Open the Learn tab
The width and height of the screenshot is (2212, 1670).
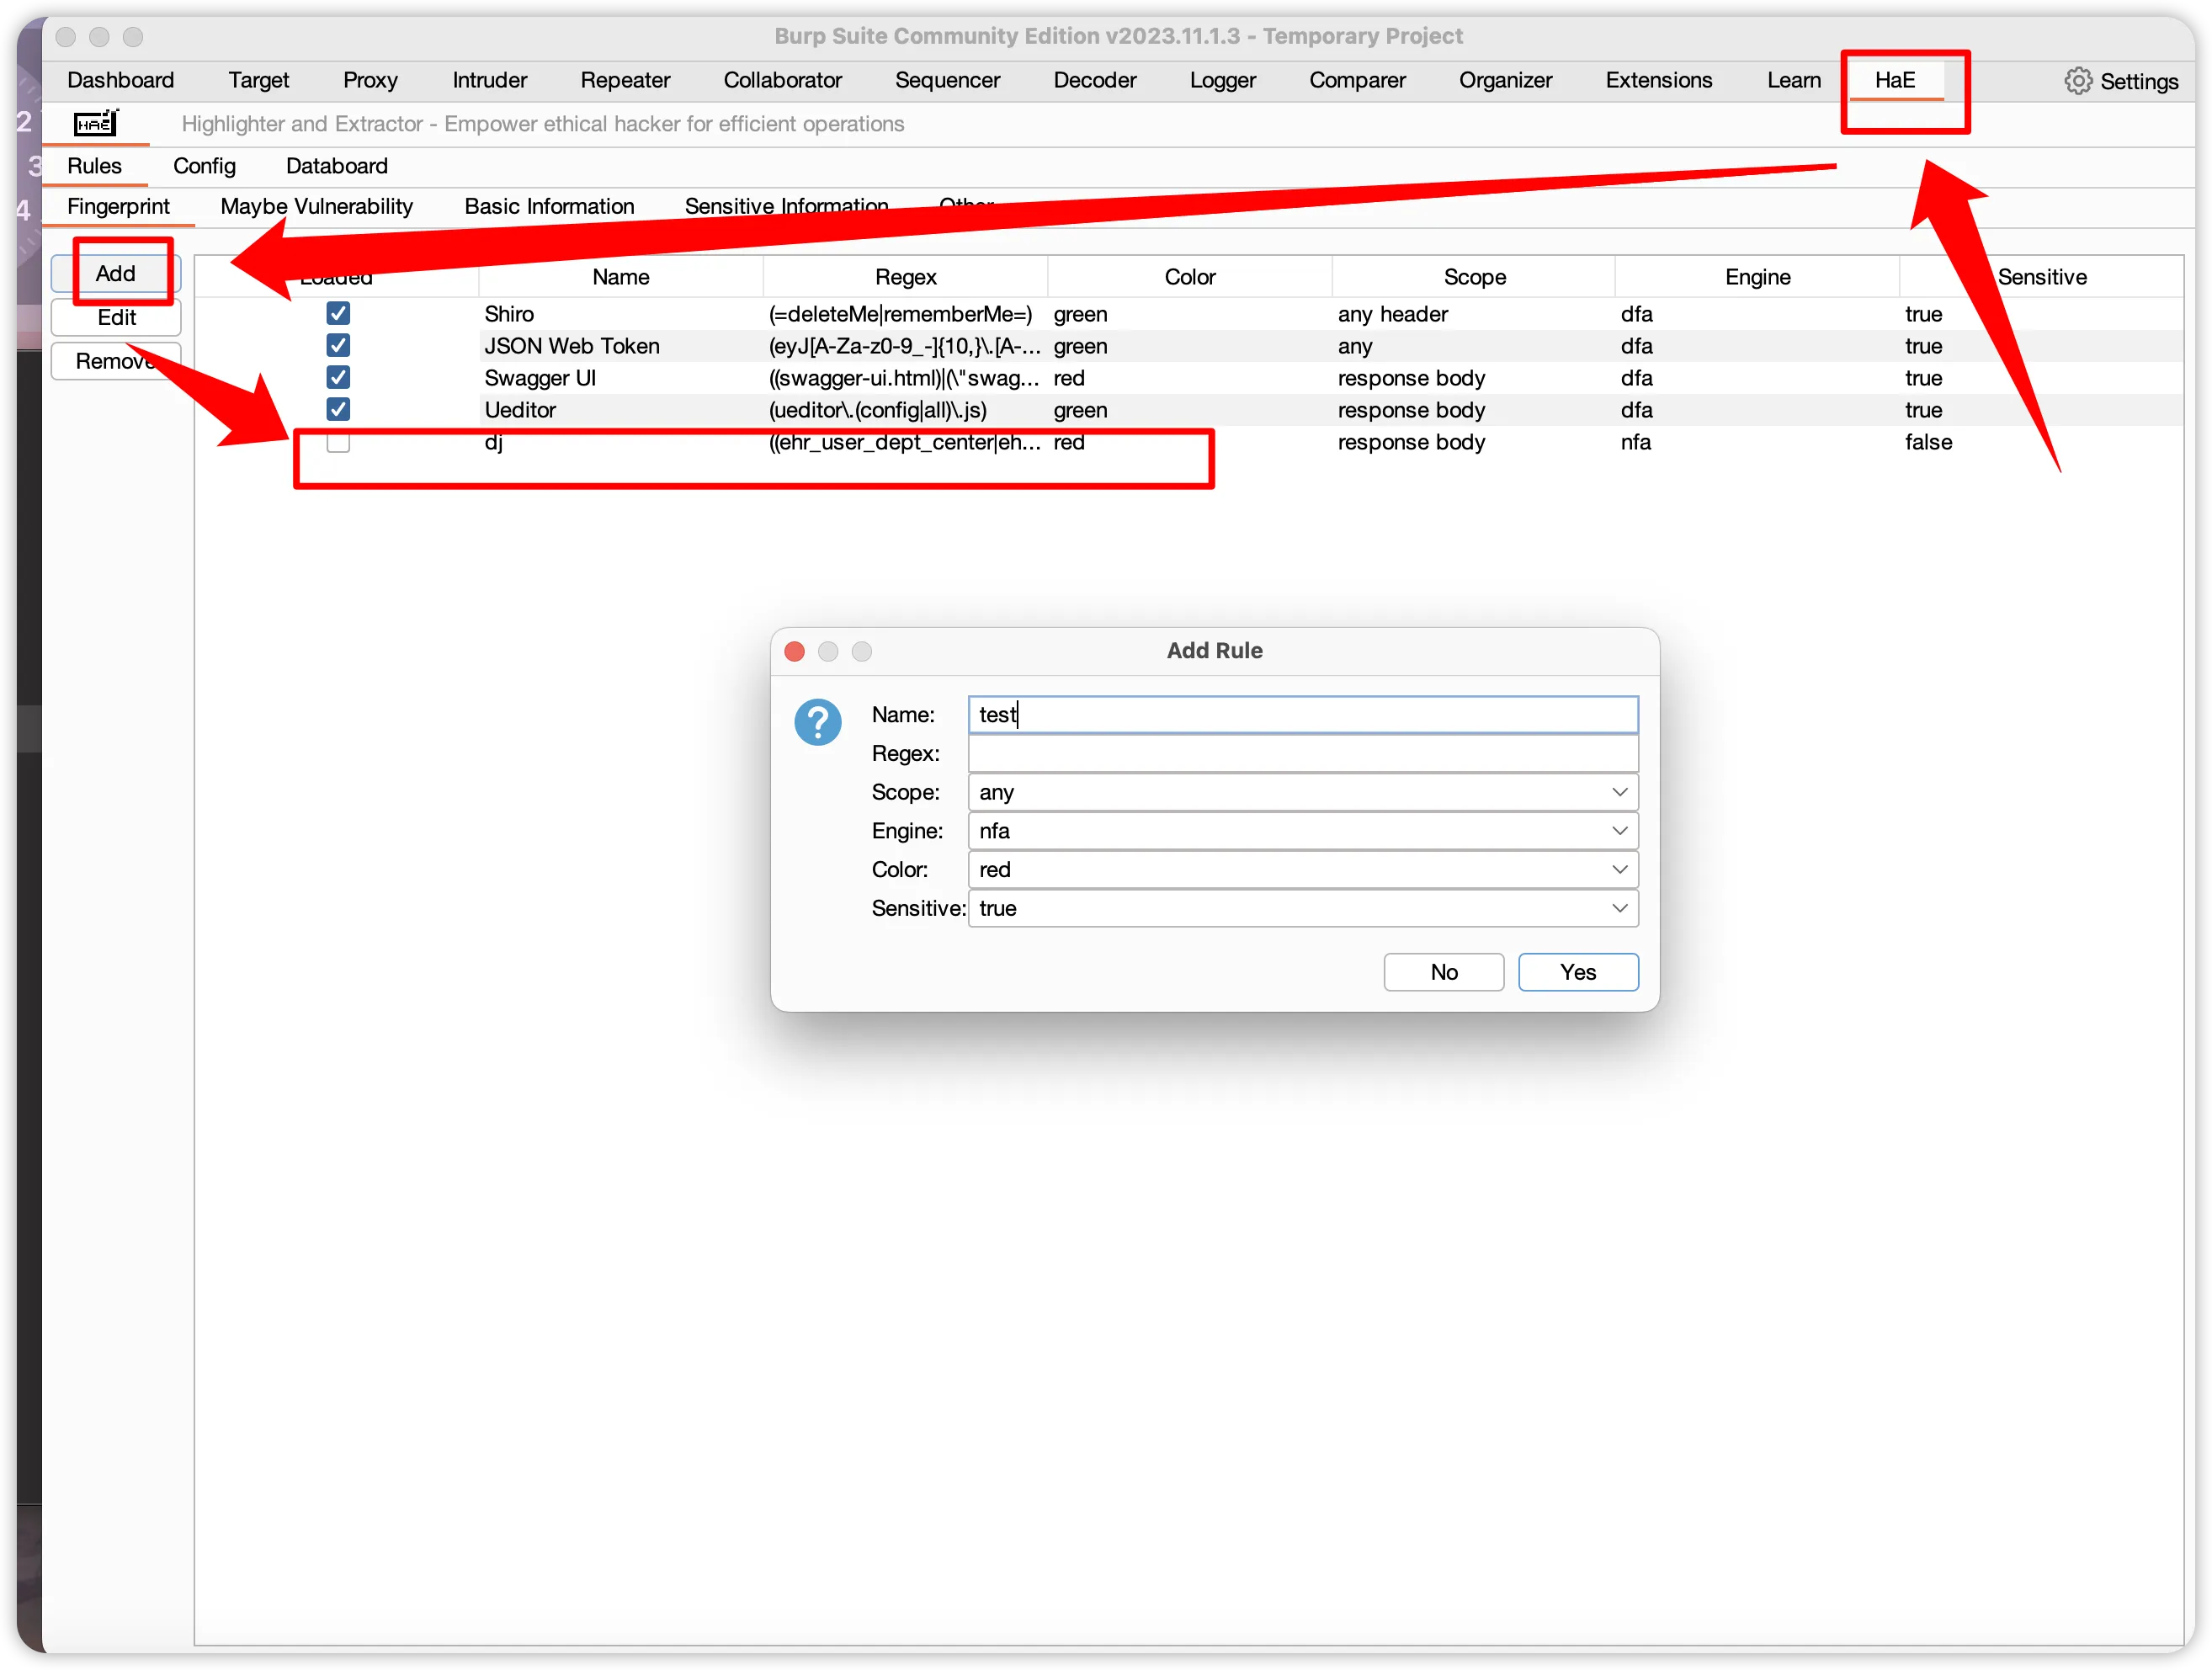(x=1793, y=80)
